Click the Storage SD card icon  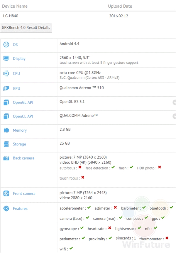pyautogui.click(x=6, y=144)
